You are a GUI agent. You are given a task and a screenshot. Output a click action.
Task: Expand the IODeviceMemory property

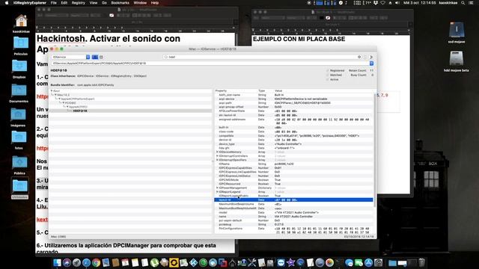pyautogui.click(x=217, y=152)
